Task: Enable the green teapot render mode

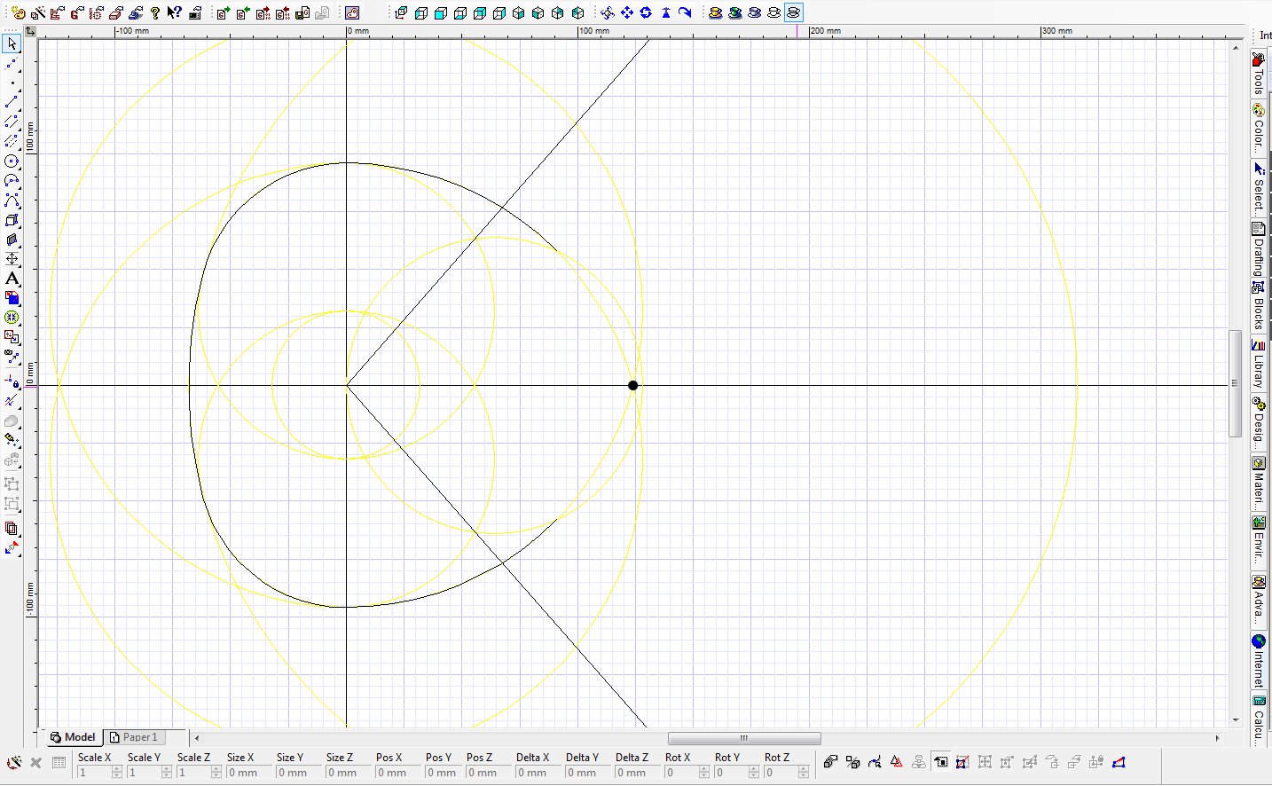Action: point(734,13)
